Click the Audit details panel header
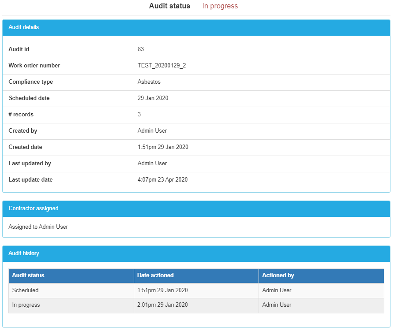Screen dimensions: 394x331 click(23, 27)
